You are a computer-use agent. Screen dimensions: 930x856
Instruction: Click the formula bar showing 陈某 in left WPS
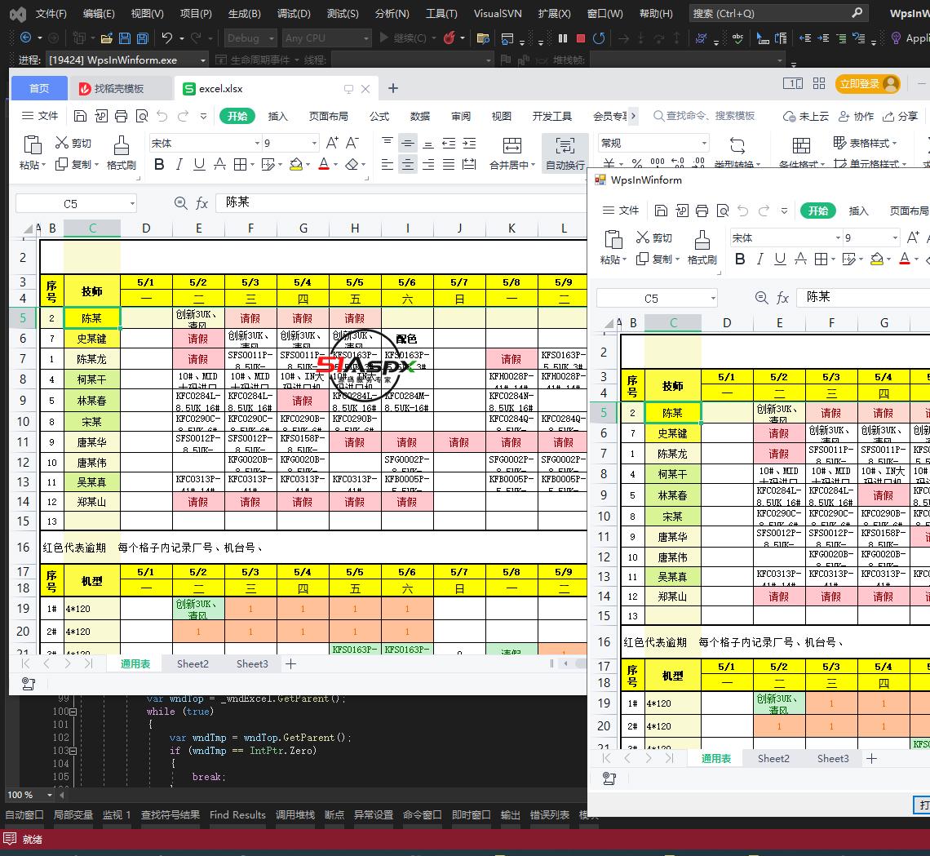click(401, 203)
